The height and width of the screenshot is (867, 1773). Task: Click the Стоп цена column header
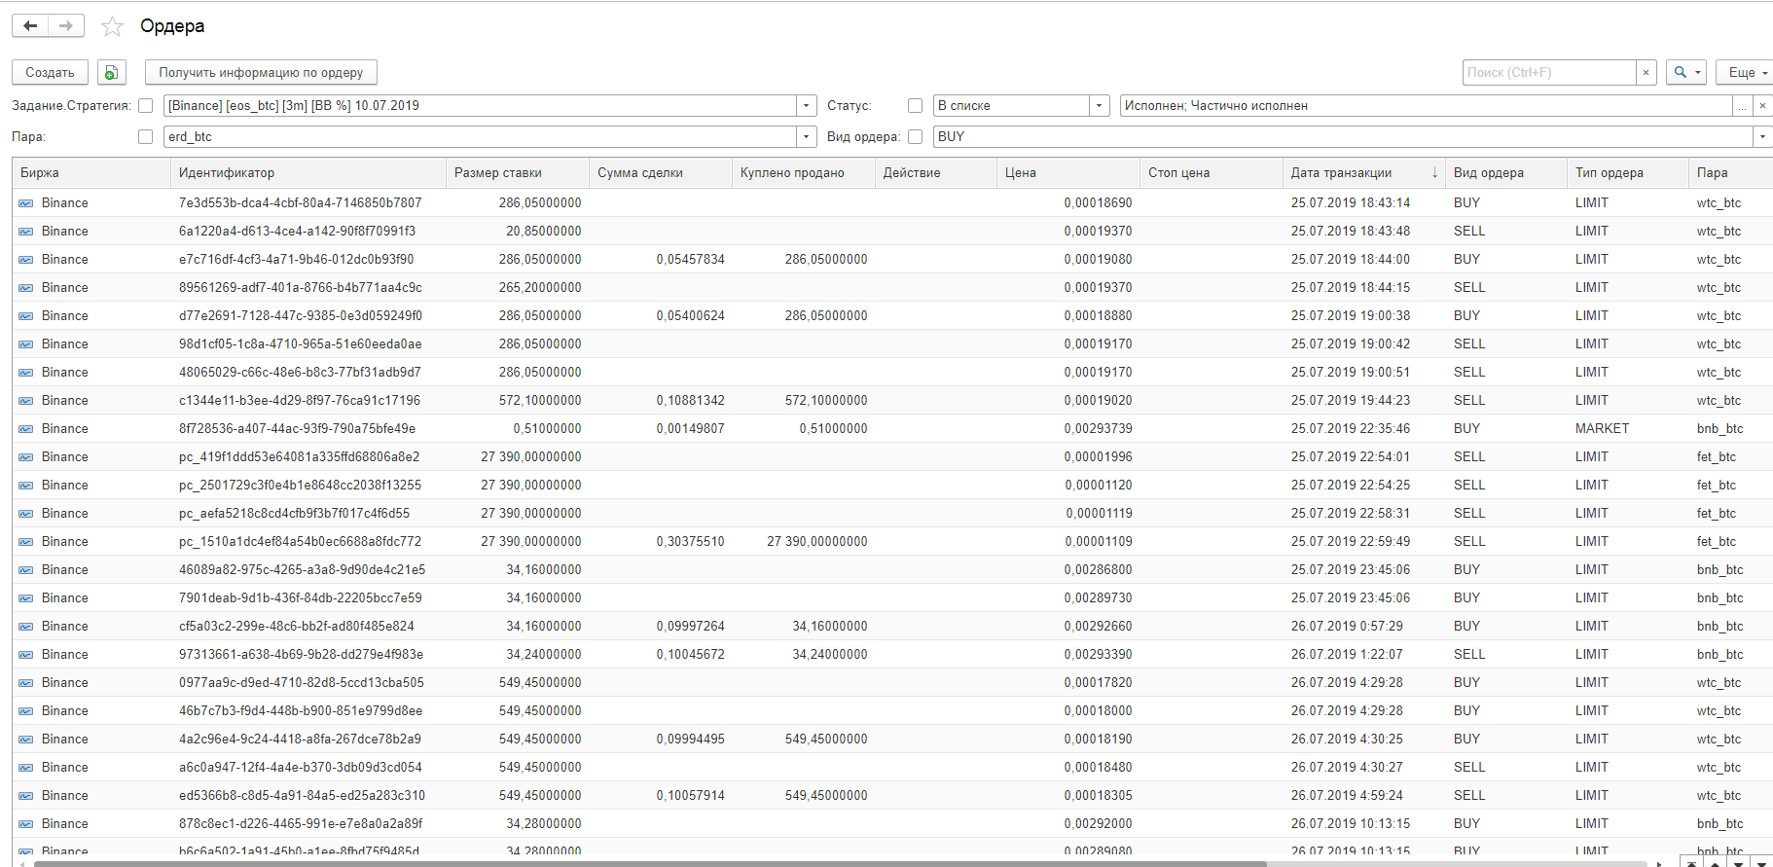pyautogui.click(x=1212, y=173)
